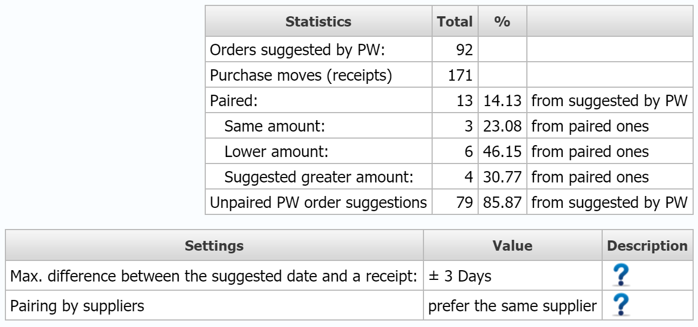Click the Total column header
Image resolution: width=698 pixels, height=327 pixels.
(454, 22)
